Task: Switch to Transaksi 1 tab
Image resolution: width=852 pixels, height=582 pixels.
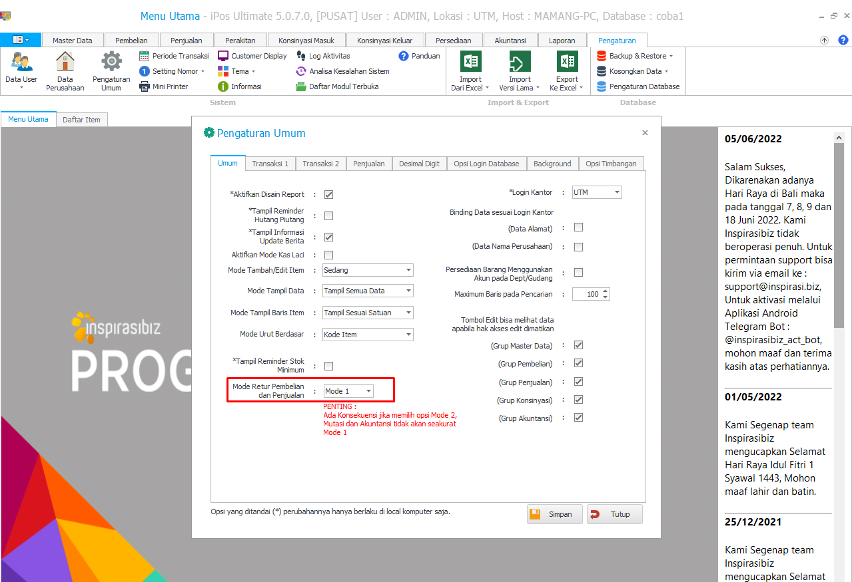Action: 270,164
